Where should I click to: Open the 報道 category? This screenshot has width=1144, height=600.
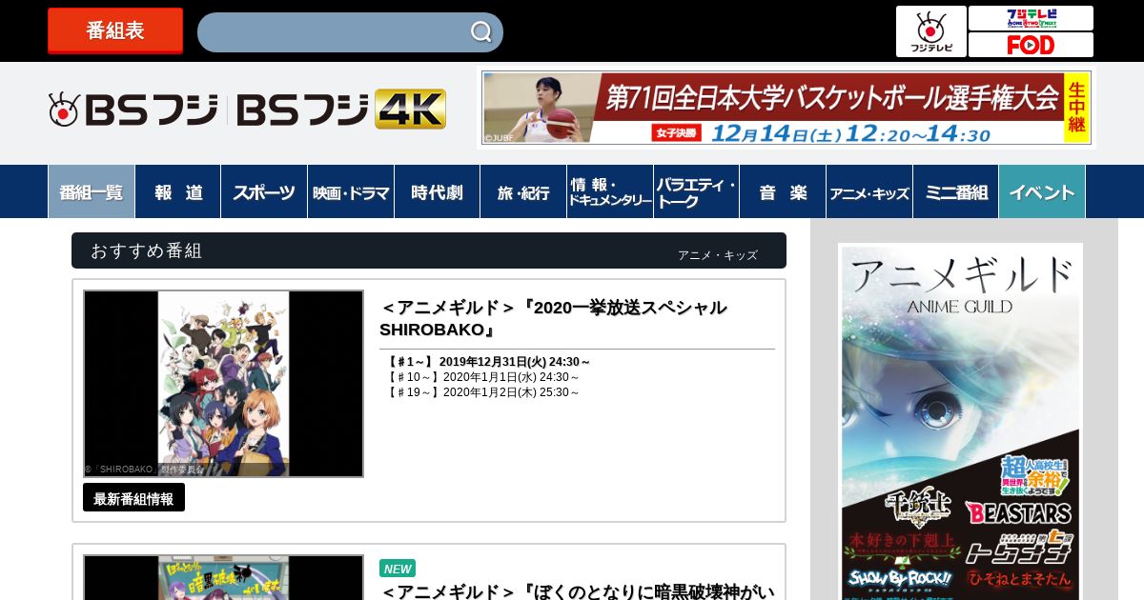(x=178, y=191)
